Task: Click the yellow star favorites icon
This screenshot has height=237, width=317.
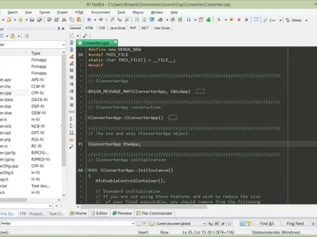Action: coord(20,20)
